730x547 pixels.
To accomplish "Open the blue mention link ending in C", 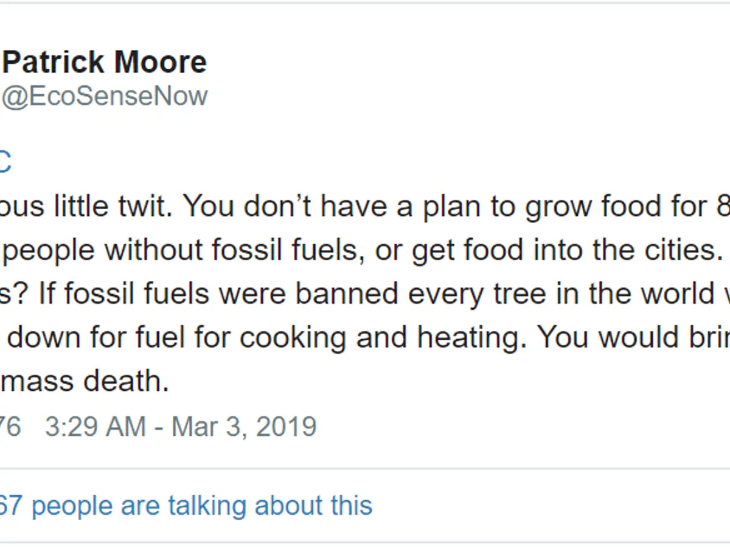I will [x=5, y=163].
